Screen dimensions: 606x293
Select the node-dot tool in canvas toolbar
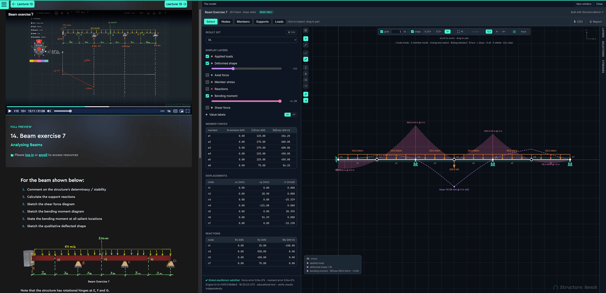coord(306,39)
